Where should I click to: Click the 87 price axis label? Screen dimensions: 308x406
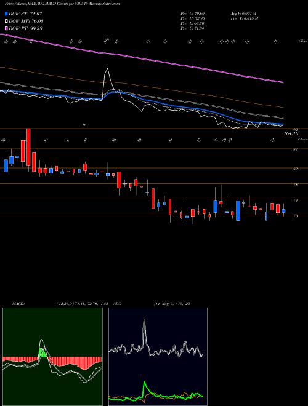pos(296,149)
